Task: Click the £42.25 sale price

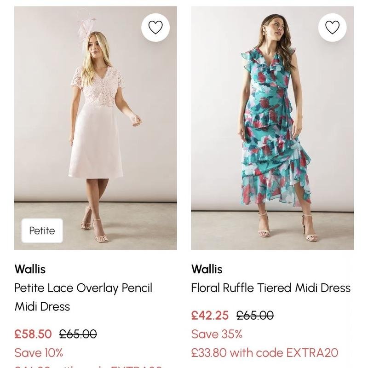Action: 210,316
